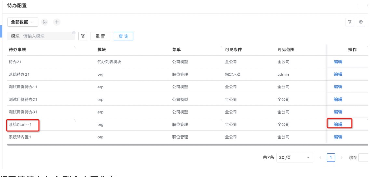Screen dimensions: 377x177
Task: Click org in the 系统转内置1 row
Action: click(100, 137)
